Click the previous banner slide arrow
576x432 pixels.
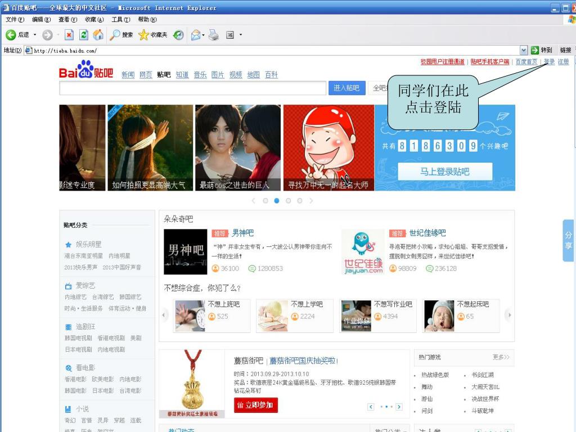(x=254, y=201)
